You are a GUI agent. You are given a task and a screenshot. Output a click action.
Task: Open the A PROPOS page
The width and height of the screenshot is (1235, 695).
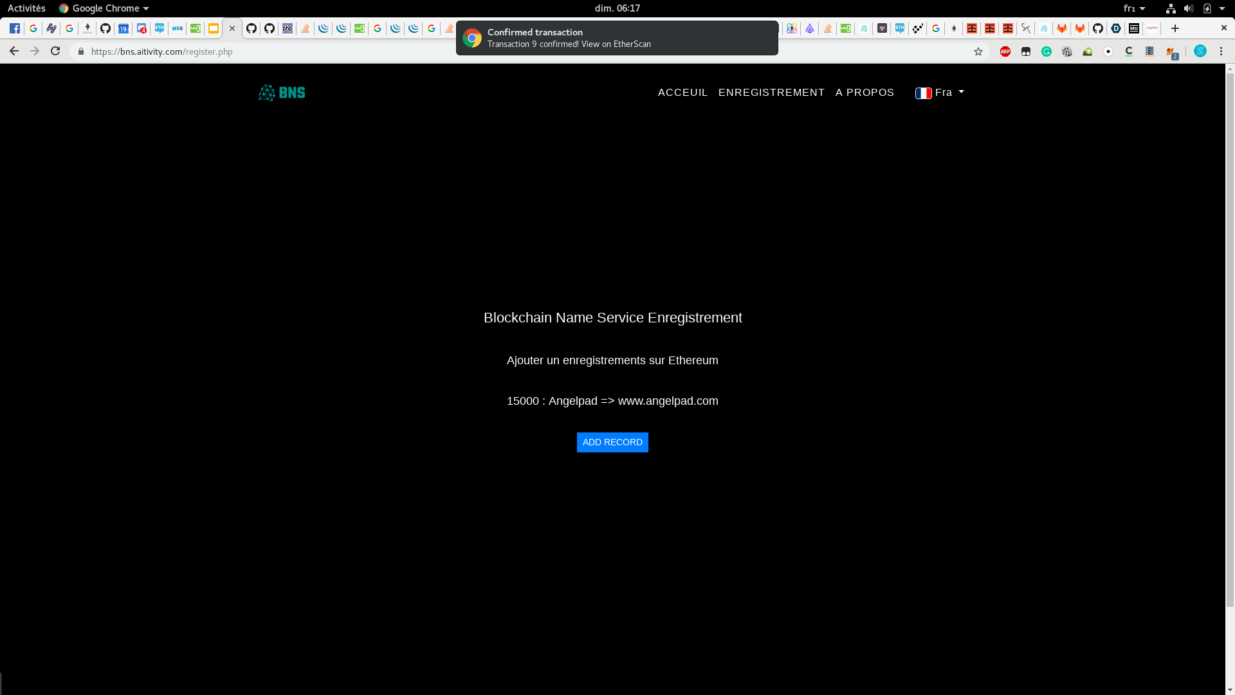click(x=864, y=93)
